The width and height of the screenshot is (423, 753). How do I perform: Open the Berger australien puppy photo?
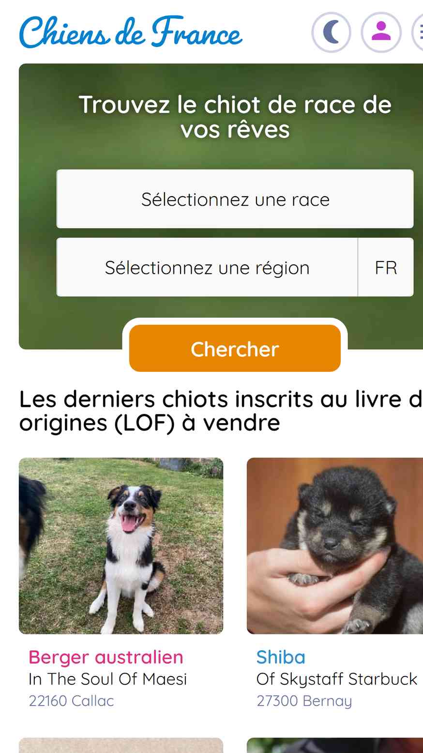pos(121,546)
